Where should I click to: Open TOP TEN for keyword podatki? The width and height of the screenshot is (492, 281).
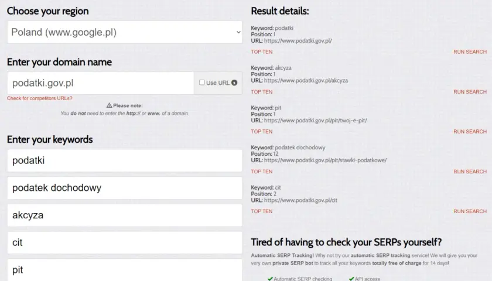(x=262, y=52)
